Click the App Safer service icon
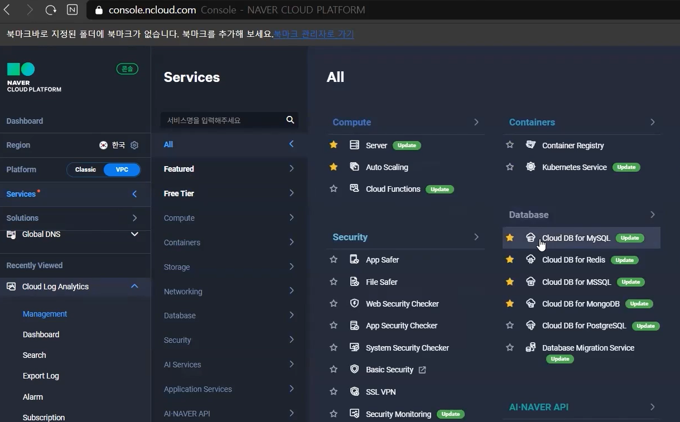 [354, 259]
